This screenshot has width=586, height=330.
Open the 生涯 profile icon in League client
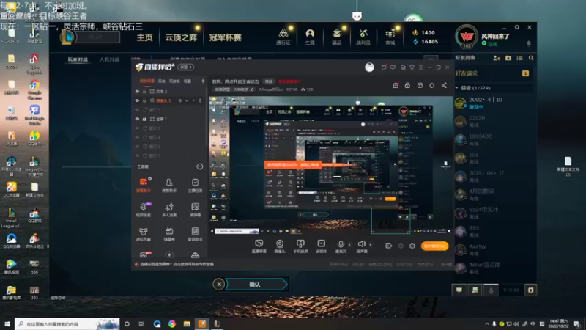310,36
